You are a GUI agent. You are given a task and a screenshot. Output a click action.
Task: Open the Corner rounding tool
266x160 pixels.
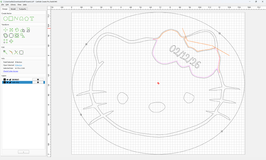tap(11, 36)
